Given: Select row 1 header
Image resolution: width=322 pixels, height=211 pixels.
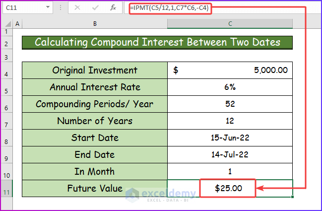Looking at the screenshot, I should (6, 32).
